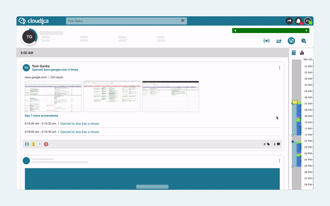Screen dimensions: 330x206
Task: Click the 'docs.google.com' text label
Action: click(x=35, y=77)
